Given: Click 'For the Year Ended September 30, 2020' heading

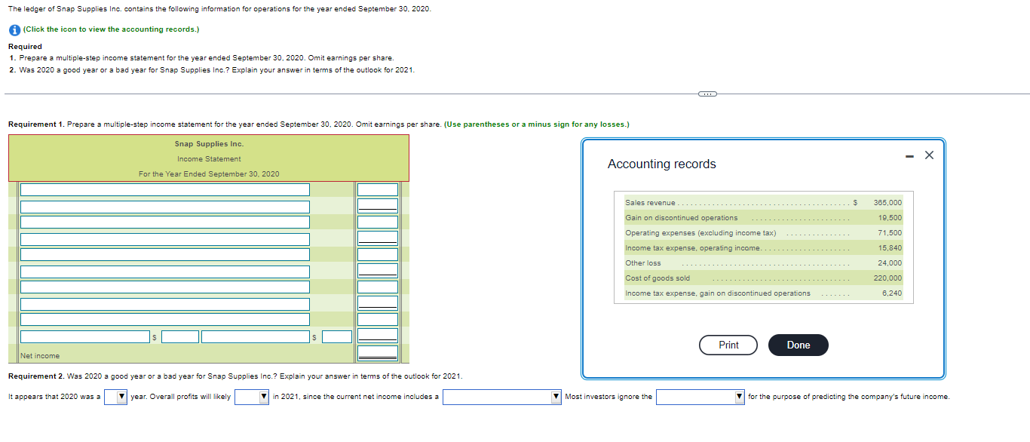Looking at the screenshot, I should (x=209, y=174).
